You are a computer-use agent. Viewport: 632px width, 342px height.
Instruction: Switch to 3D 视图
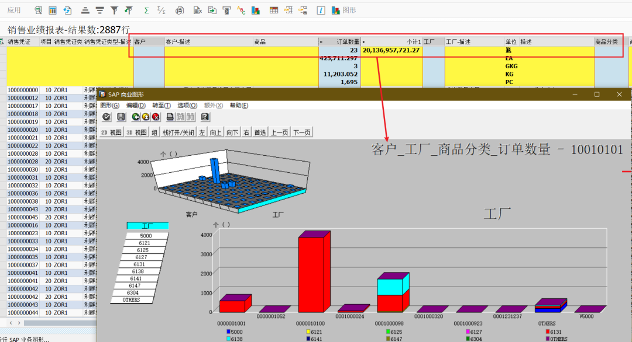(136, 132)
